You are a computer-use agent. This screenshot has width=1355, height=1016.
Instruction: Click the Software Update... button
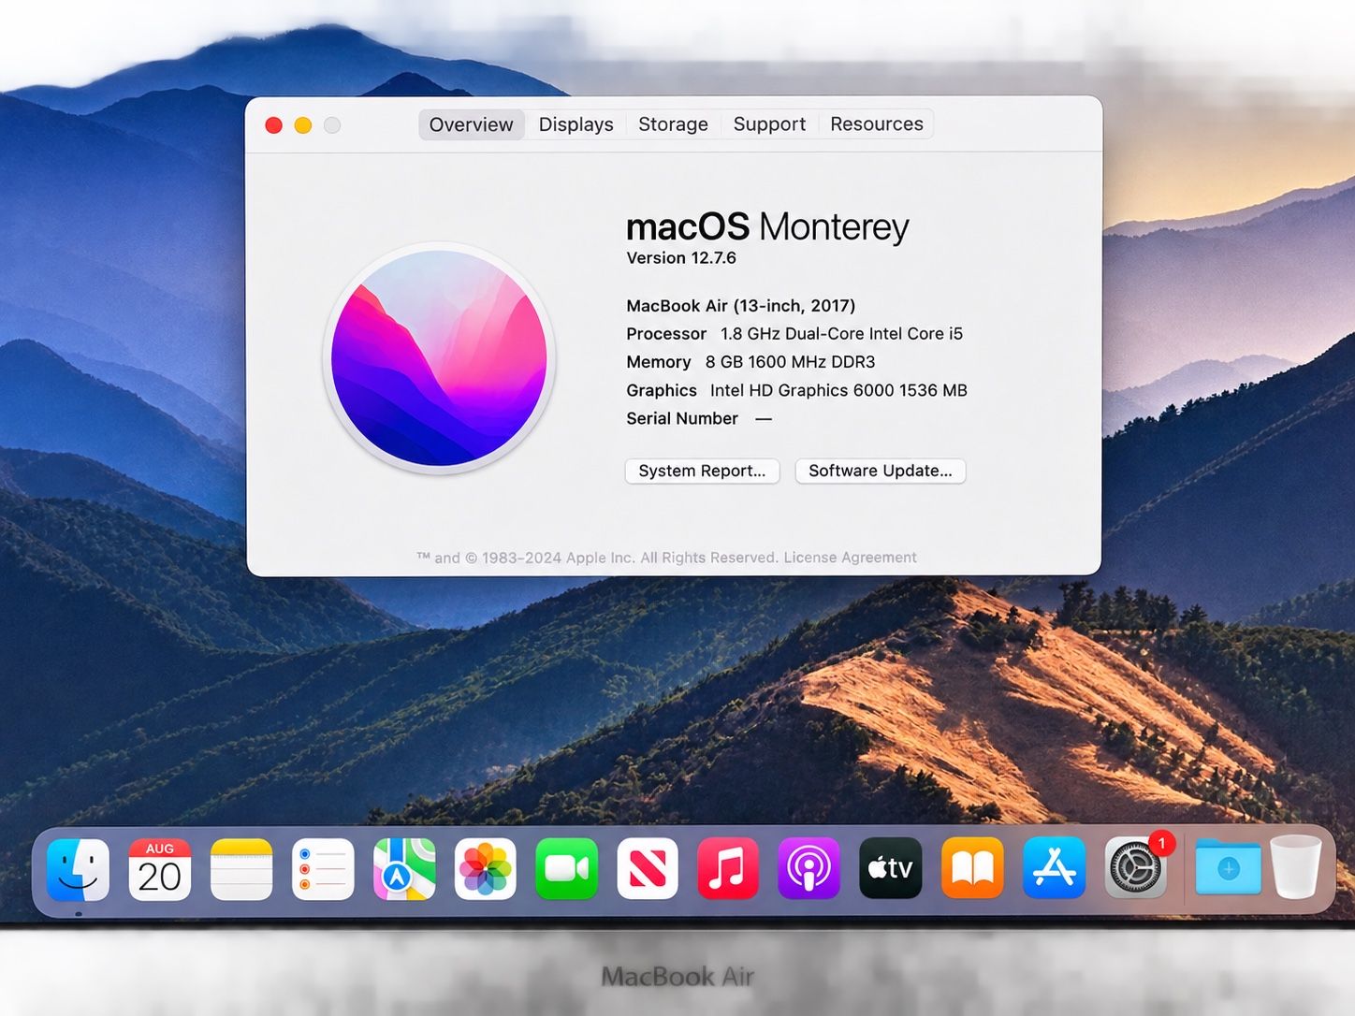[x=880, y=471]
